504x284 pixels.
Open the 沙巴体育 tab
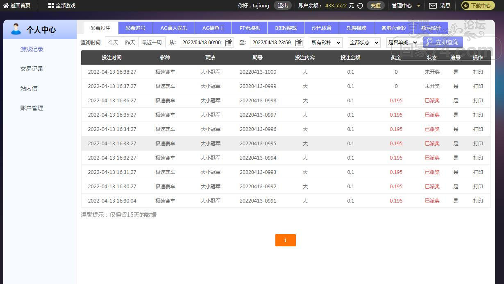[x=322, y=28]
